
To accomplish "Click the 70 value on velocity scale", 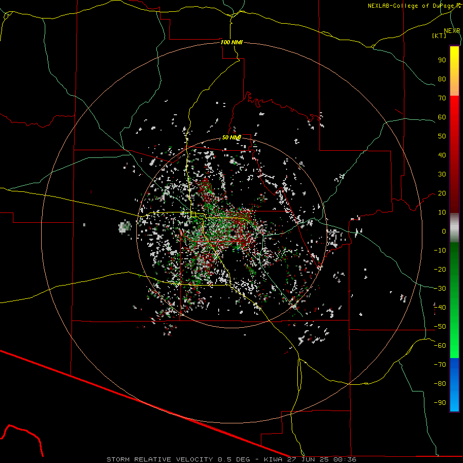I will pyautogui.click(x=442, y=98).
